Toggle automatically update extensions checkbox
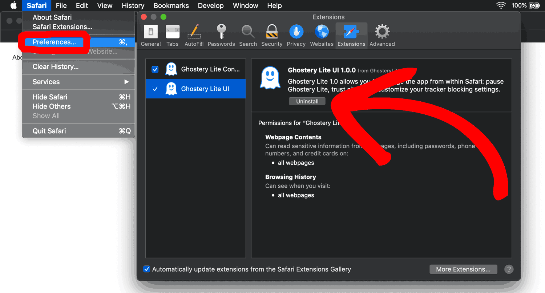Image resolution: width=545 pixels, height=293 pixels. pos(147,269)
